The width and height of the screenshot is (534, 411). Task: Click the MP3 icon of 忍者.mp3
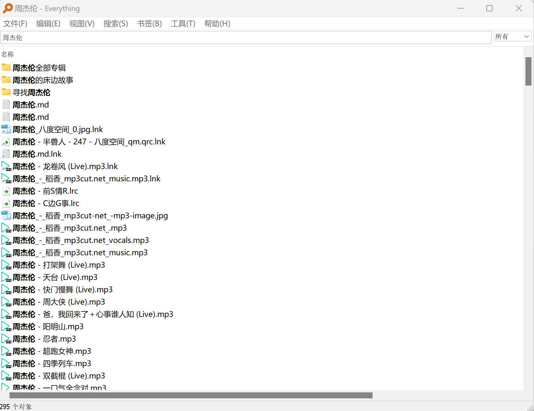coord(6,339)
